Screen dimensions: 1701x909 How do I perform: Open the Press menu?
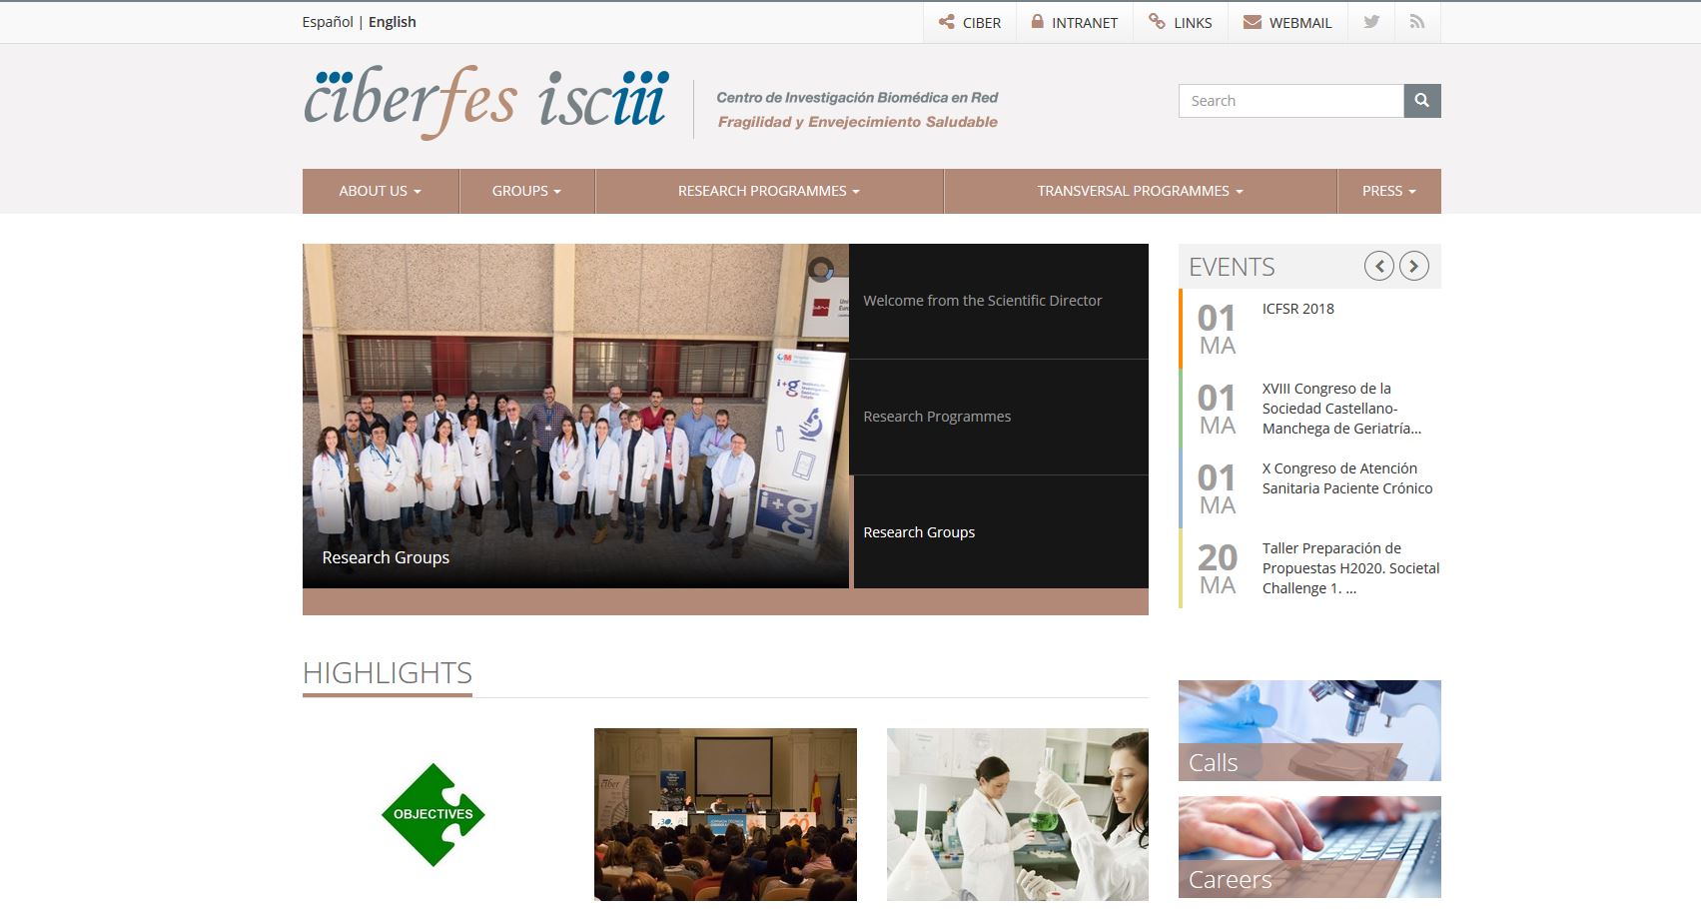[x=1388, y=191]
